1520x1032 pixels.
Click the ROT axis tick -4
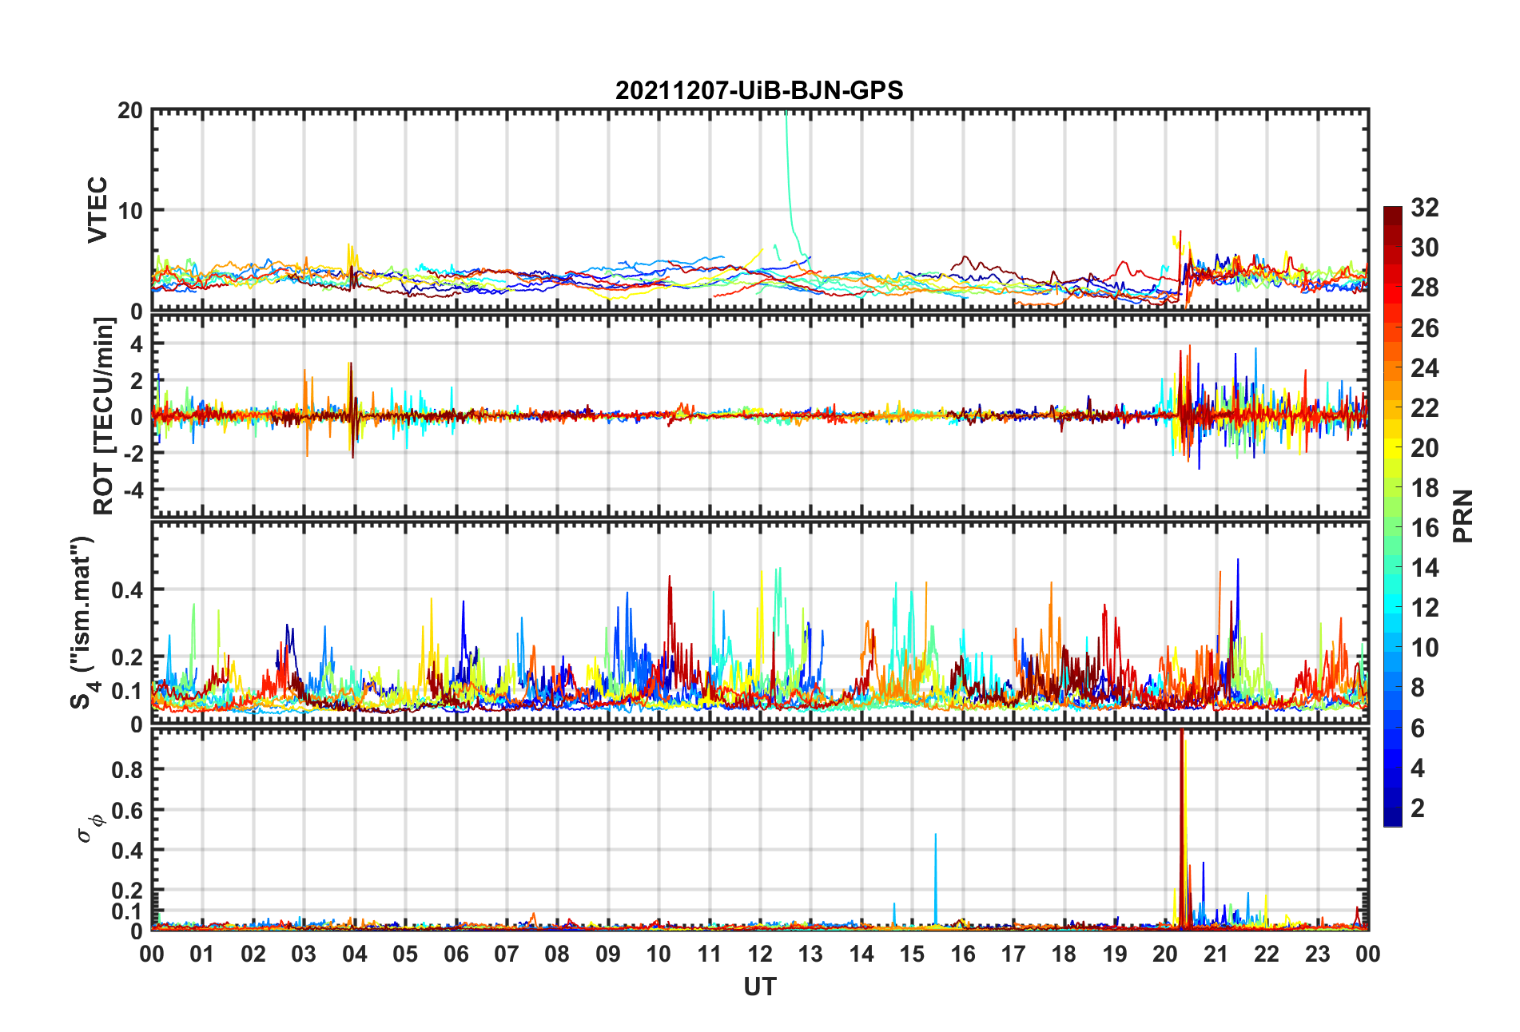click(x=133, y=489)
